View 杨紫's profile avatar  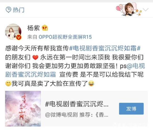13,32
